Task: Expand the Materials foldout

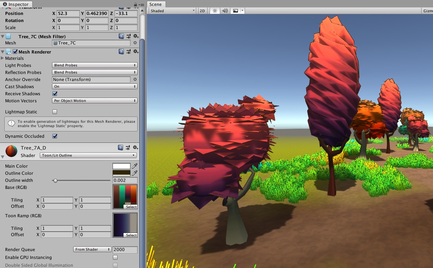Action: [2, 58]
